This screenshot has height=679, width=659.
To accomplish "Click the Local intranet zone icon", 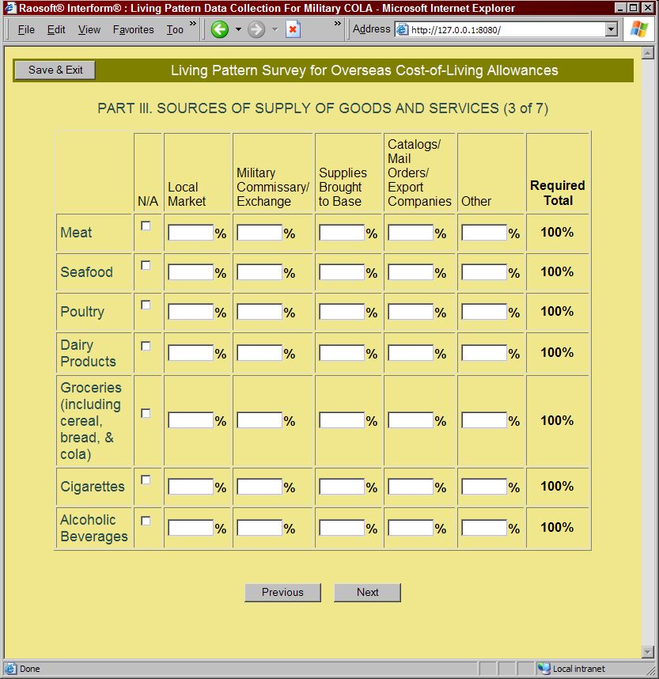I will pyautogui.click(x=543, y=668).
